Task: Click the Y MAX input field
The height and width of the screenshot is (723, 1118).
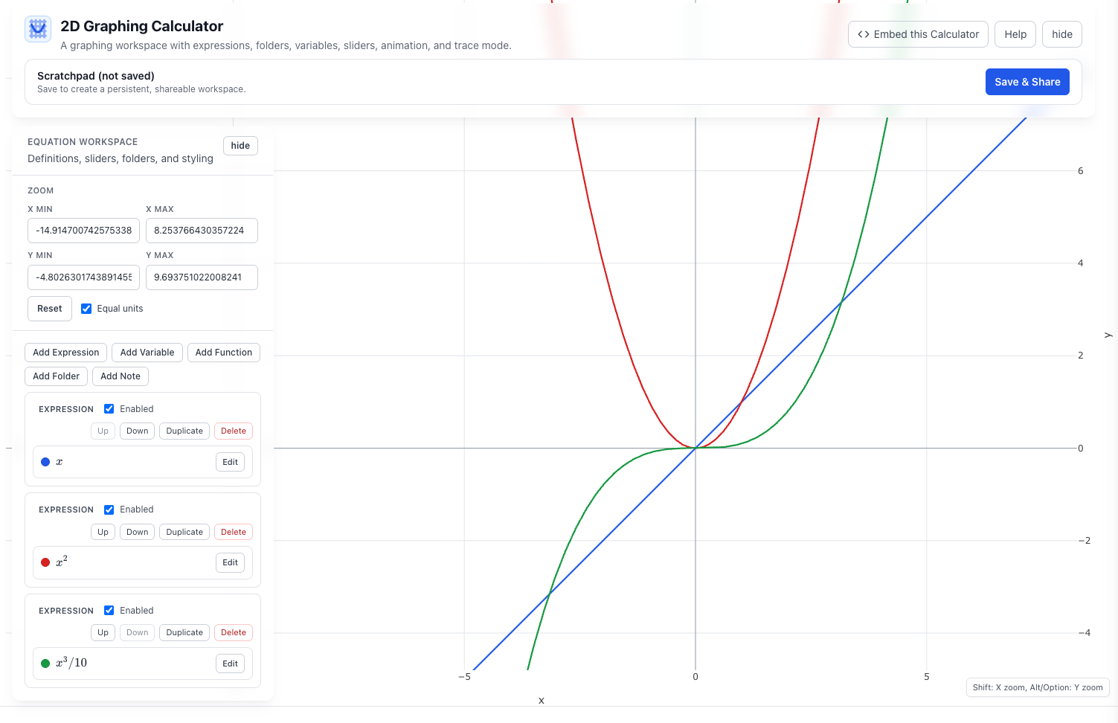Action: point(202,277)
